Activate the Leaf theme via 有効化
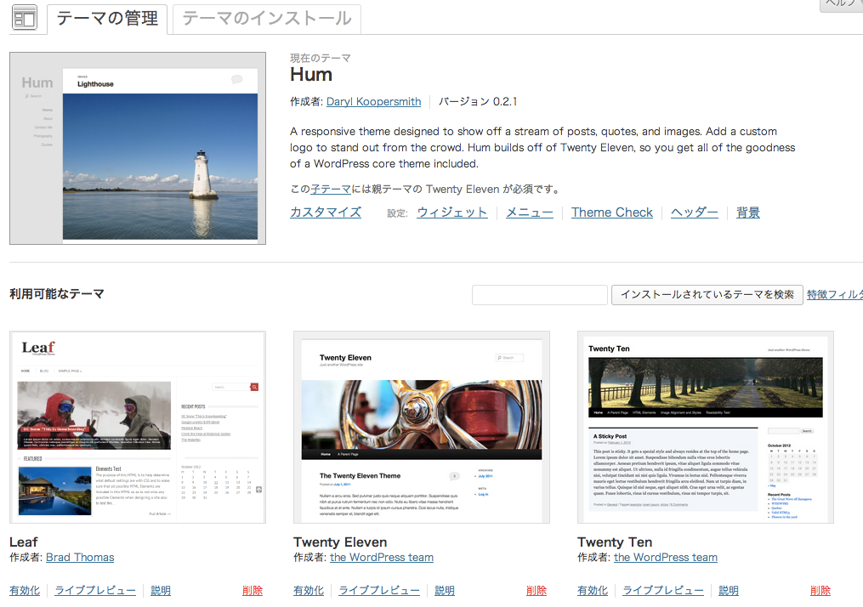The width and height of the screenshot is (863, 607). tap(25, 591)
